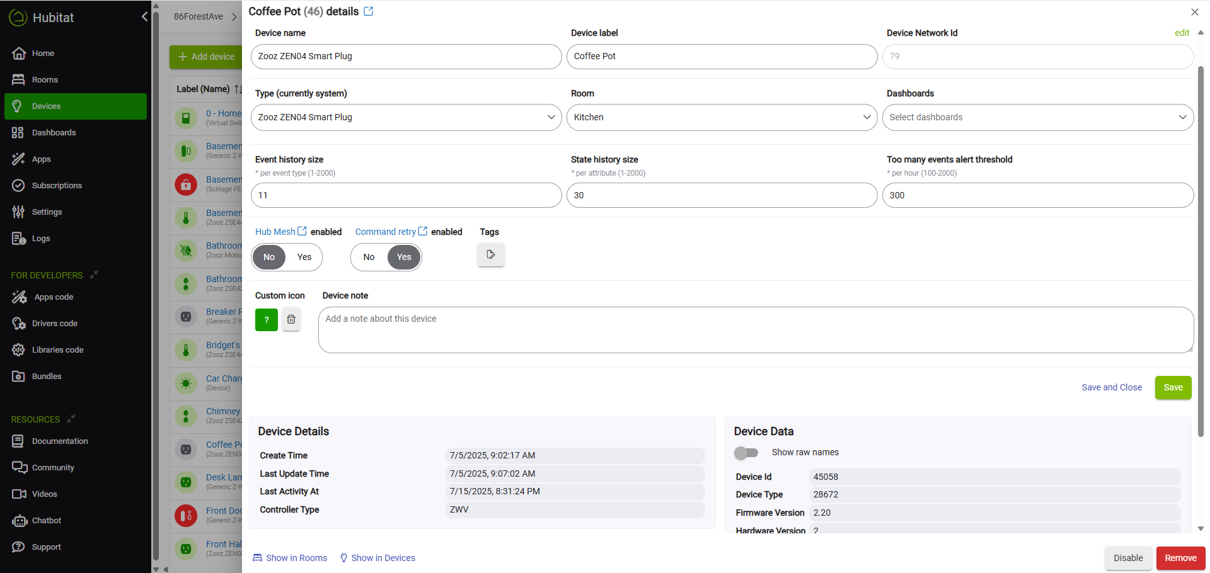
Task: Click the Community icon
Action: click(19, 468)
